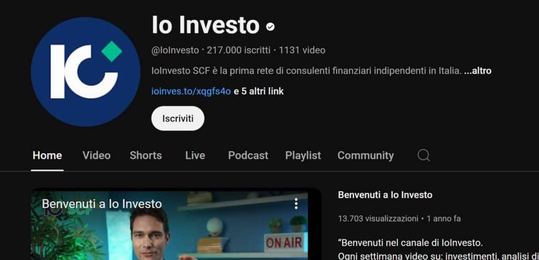Open the ioinves.to/xqgfs4o link

(x=191, y=91)
